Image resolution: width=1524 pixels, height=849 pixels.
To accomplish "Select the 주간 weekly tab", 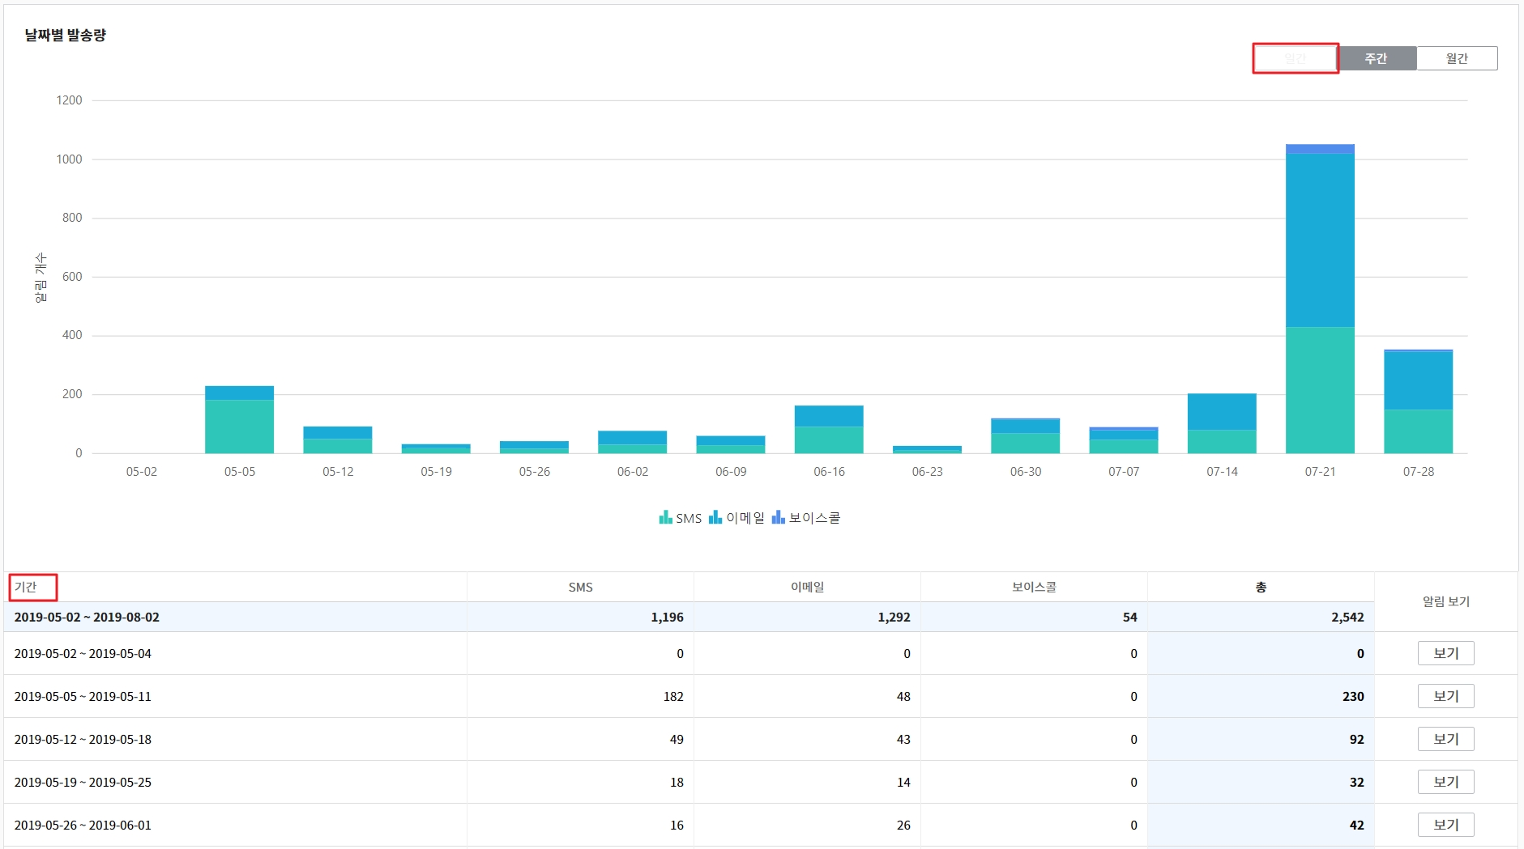I will [x=1376, y=58].
